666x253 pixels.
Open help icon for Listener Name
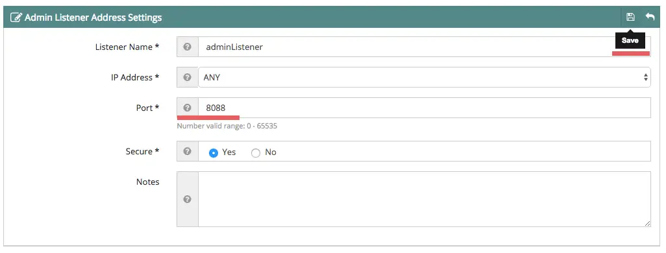click(188, 47)
